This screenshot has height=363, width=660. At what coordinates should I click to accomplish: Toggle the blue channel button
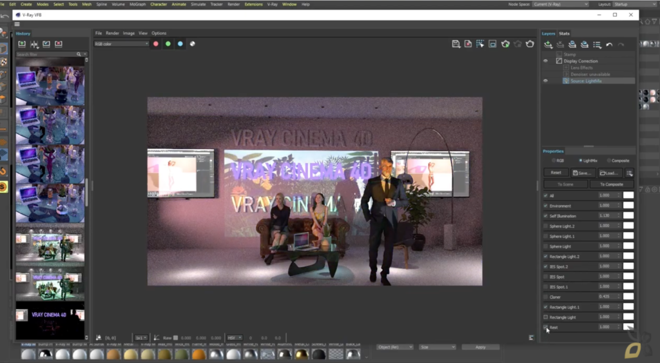pyautogui.click(x=180, y=44)
